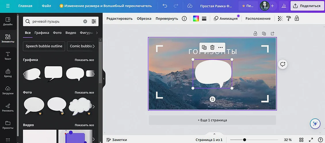This screenshot has height=143, width=325.
Task: Open the Файл menu
Action: click(46, 6)
